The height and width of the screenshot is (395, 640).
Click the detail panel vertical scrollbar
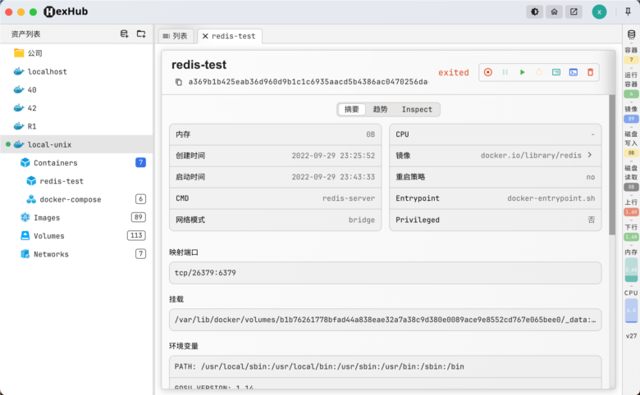pos(612,165)
